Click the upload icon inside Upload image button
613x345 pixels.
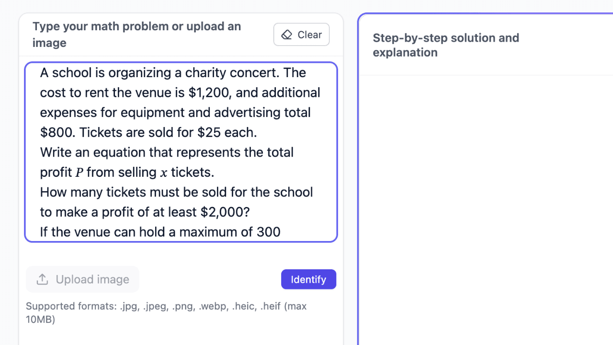(43, 278)
